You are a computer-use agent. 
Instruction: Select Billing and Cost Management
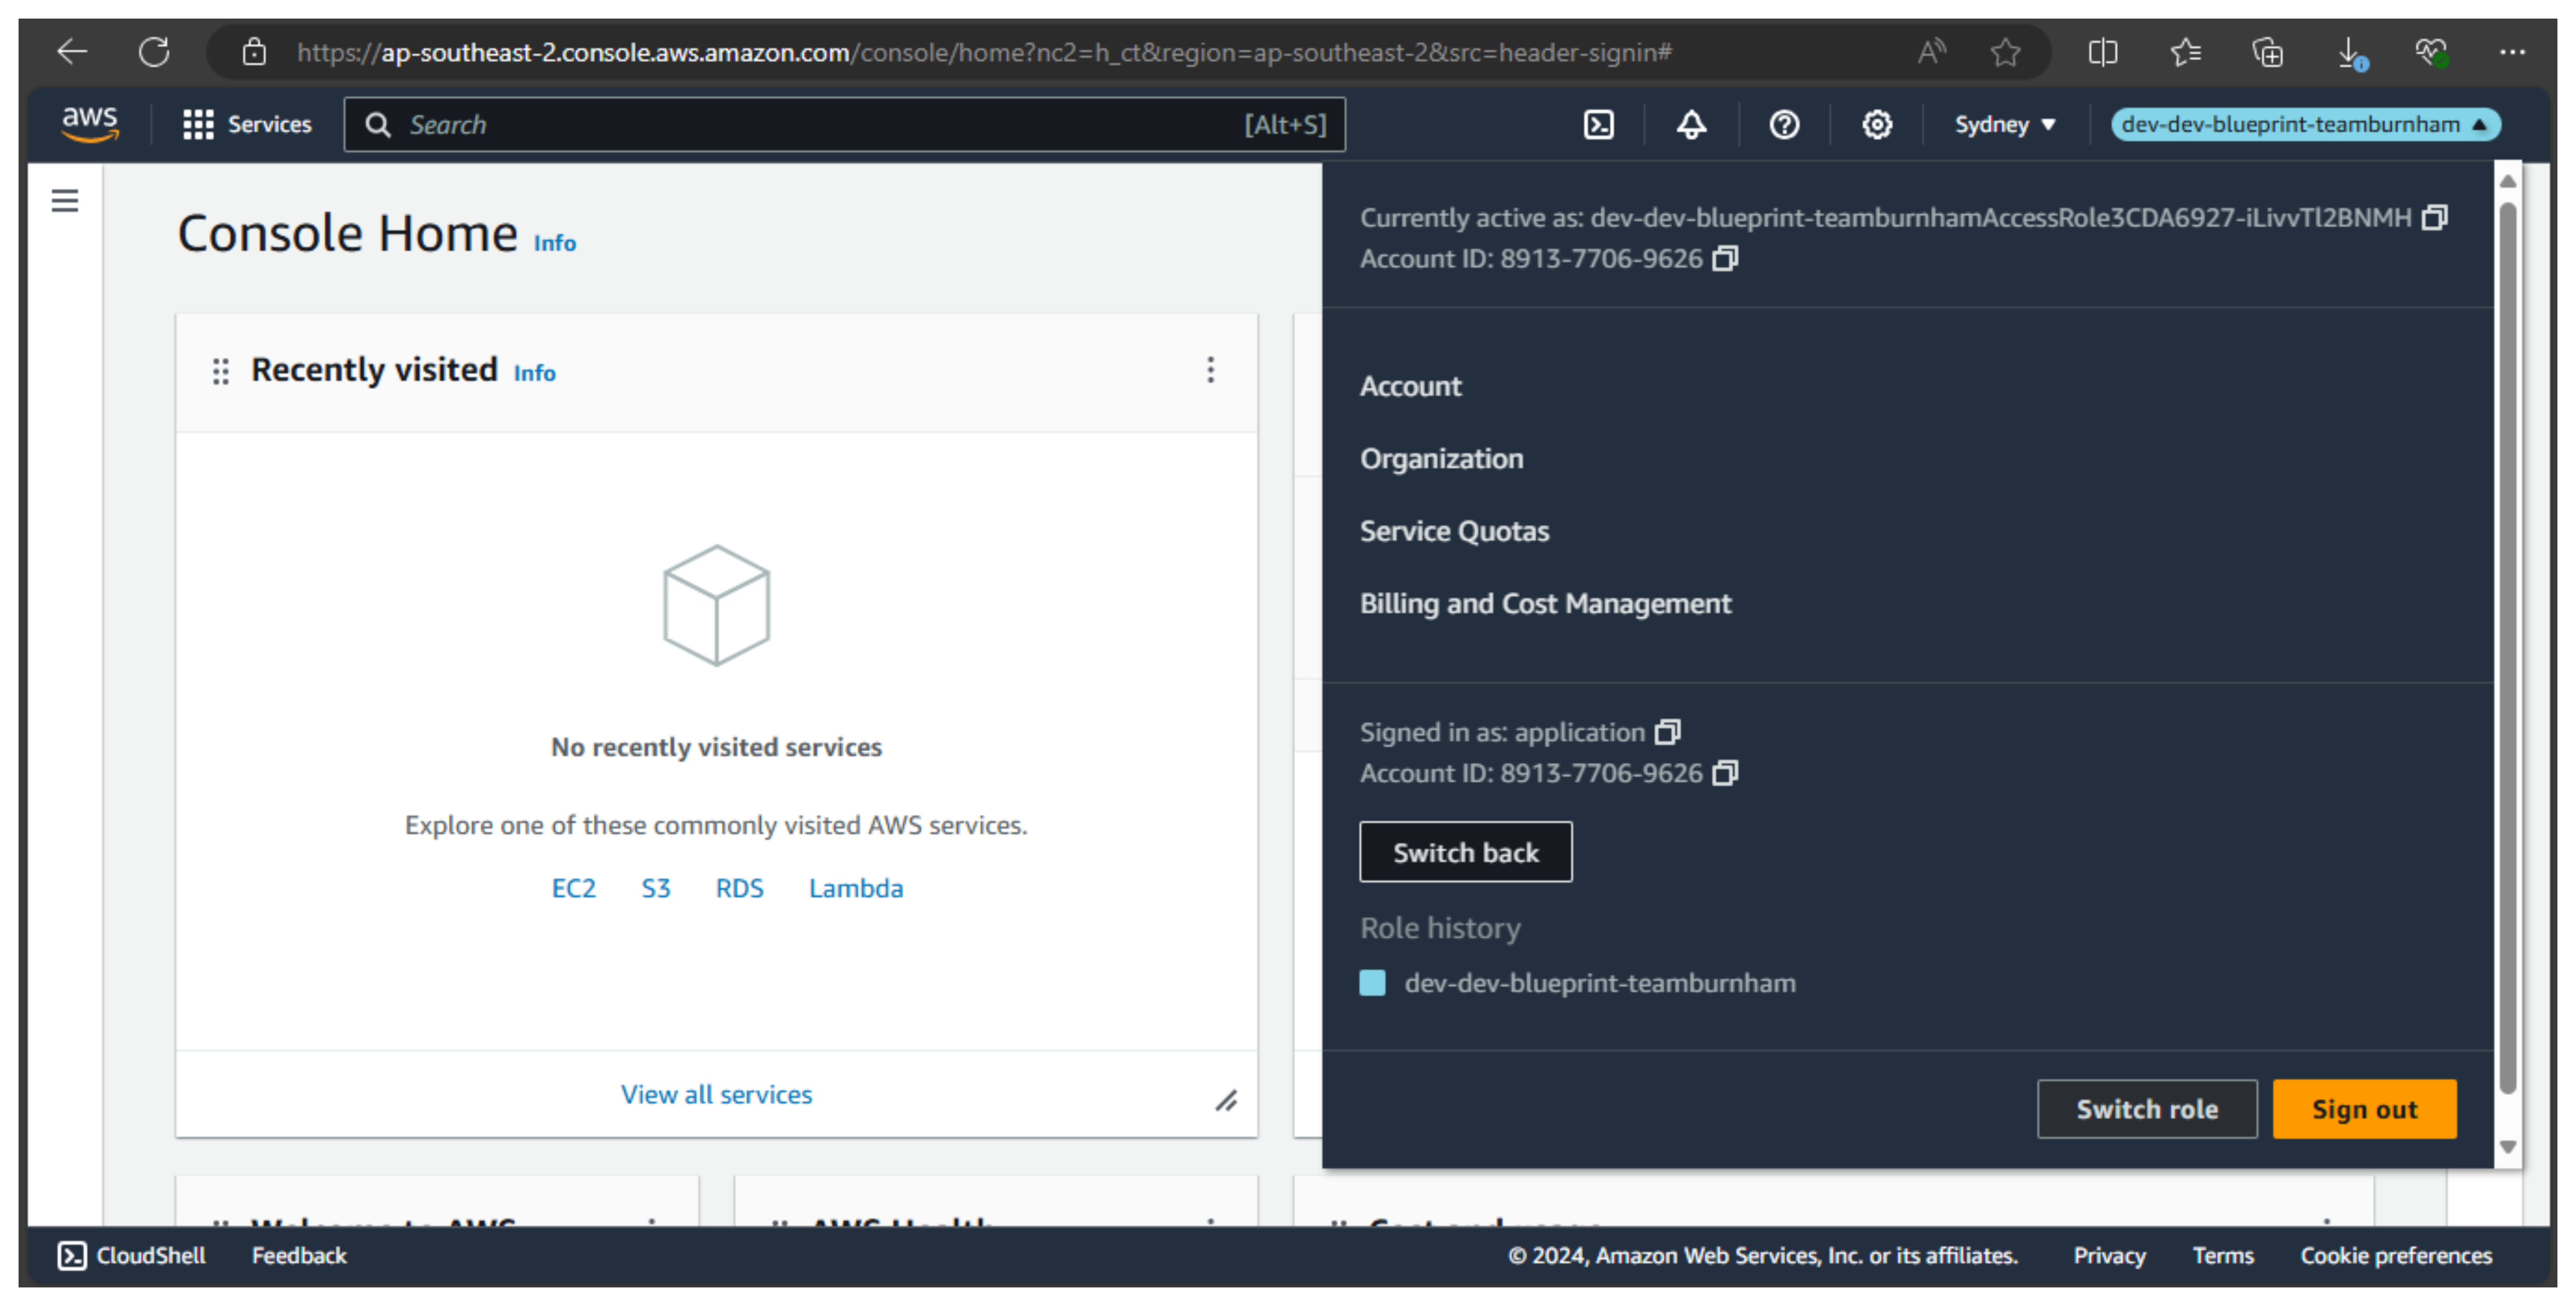click(1545, 603)
